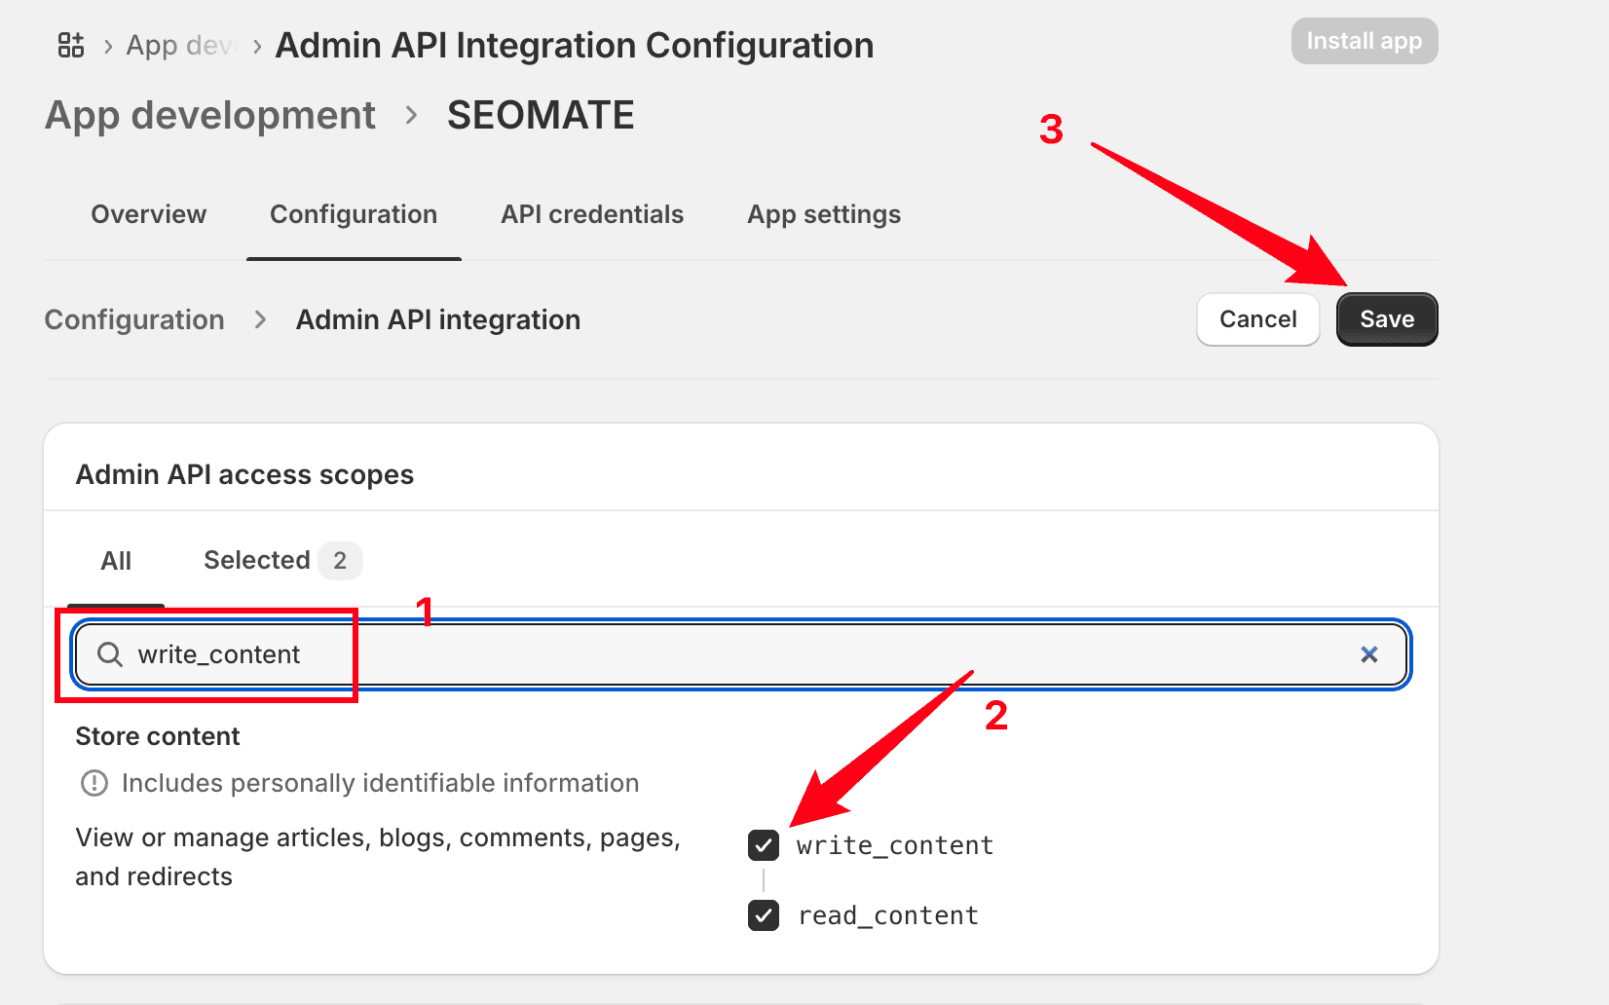Click the Install app button

click(x=1364, y=41)
